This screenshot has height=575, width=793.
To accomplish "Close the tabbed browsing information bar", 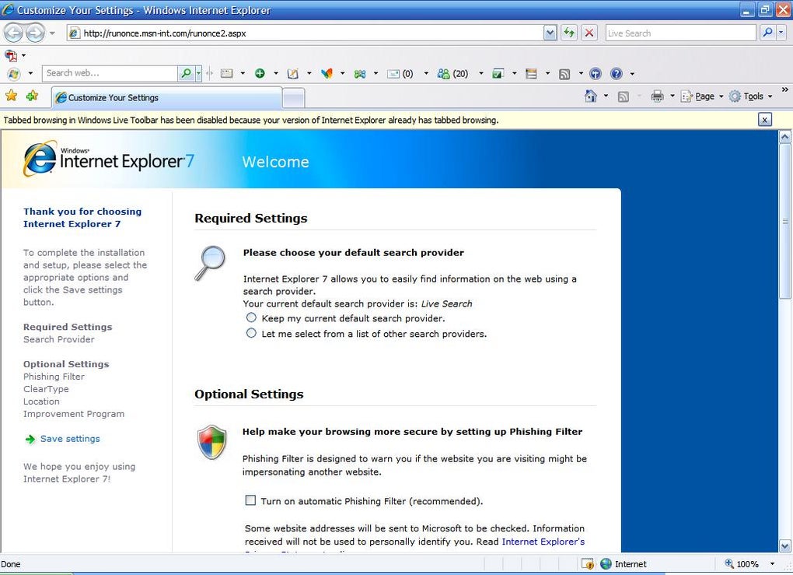I will point(765,120).
